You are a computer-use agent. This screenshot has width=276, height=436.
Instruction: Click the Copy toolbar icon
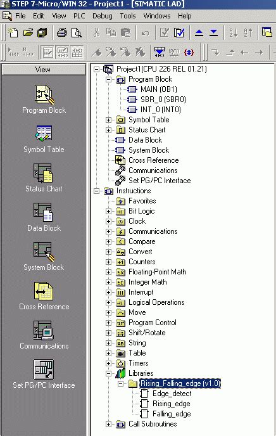[111, 32]
